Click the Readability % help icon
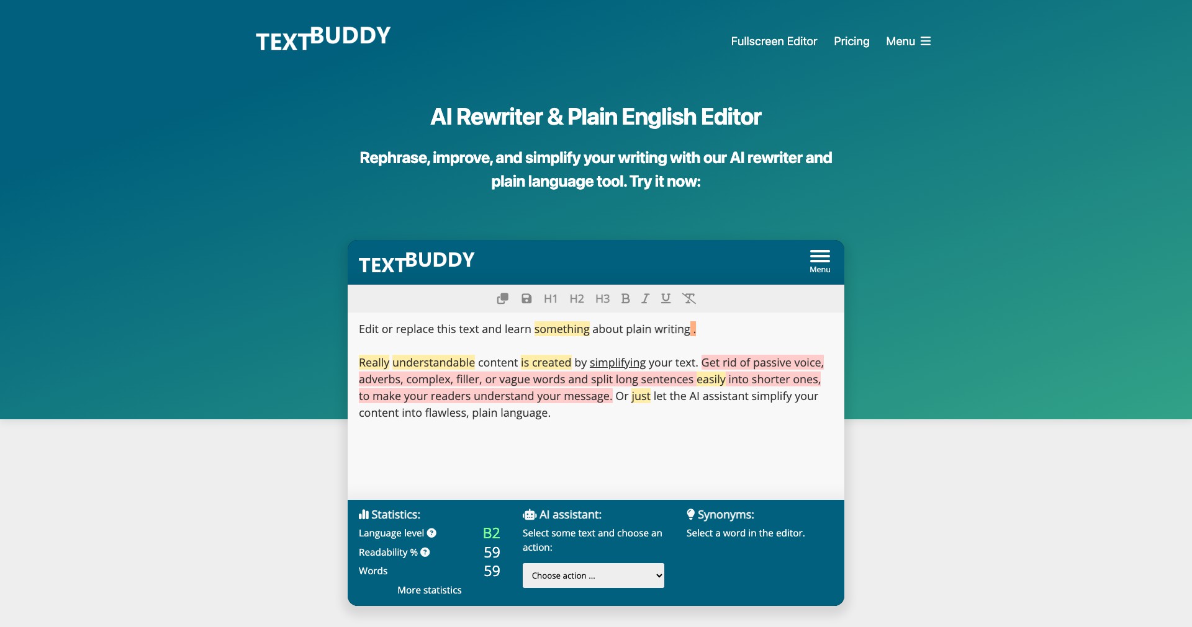This screenshot has width=1192, height=627. (x=425, y=552)
